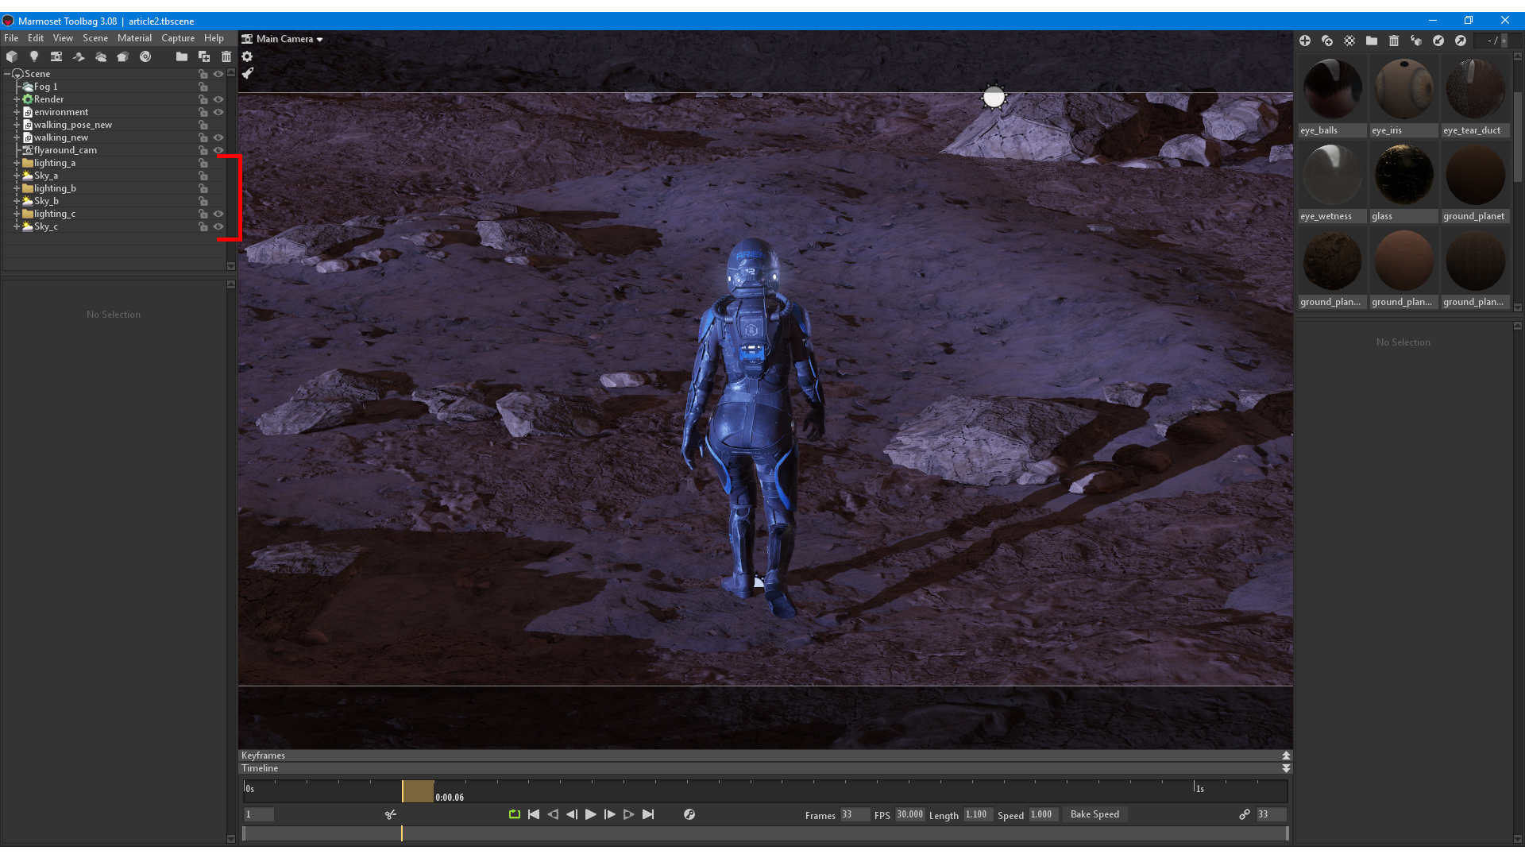Click the bread-shaped bake project icon
The height and width of the screenshot is (858, 1525).
point(123,56)
